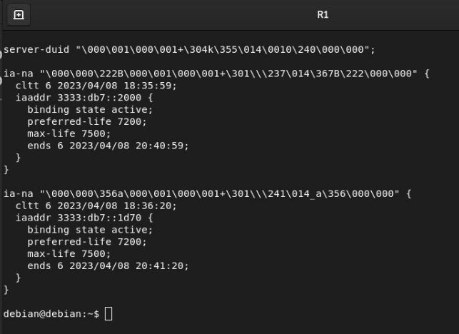Screen dimensions: 459x334
Task: Click second ia-na entry containing 356a
Action: (x=207, y=193)
